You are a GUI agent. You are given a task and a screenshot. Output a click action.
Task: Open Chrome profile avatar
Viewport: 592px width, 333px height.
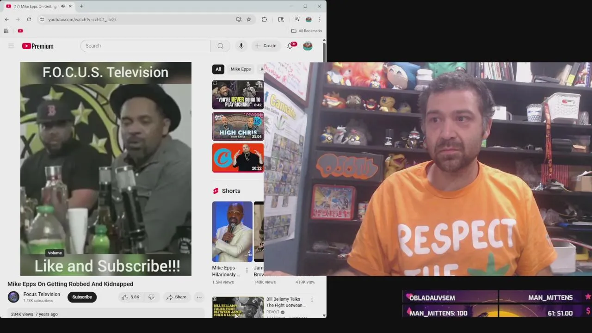click(308, 19)
